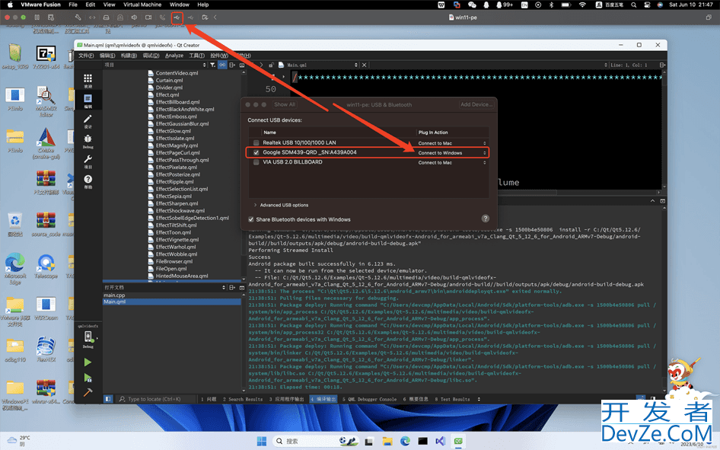Switch to Test Results output tab
Viewport: 720px width, 450px height.
(452, 399)
